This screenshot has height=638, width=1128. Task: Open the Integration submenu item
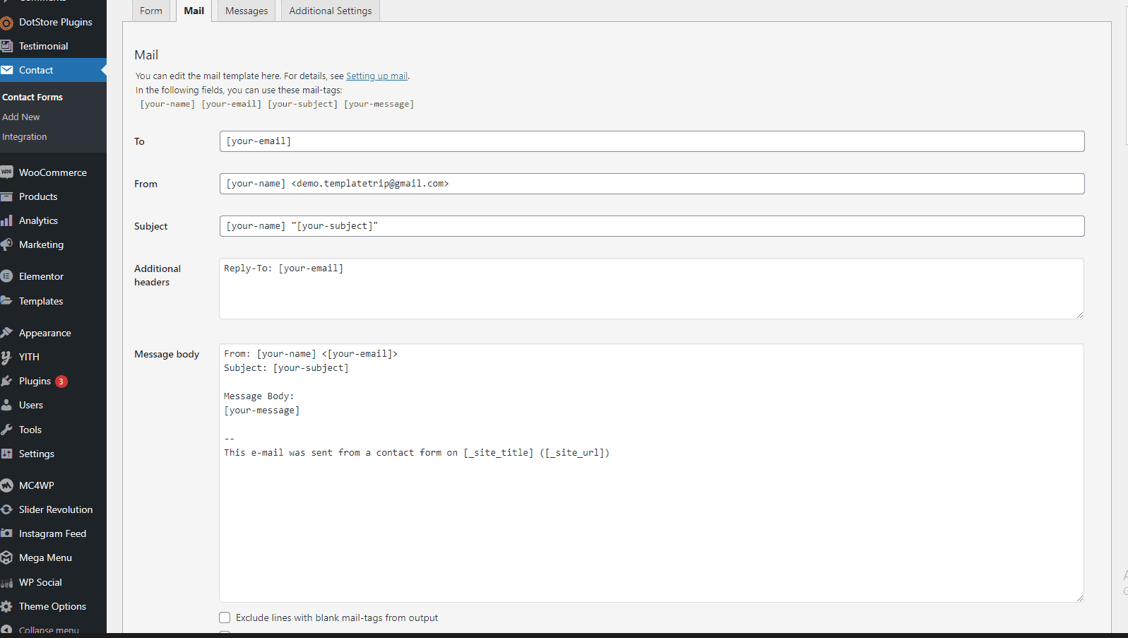point(25,136)
